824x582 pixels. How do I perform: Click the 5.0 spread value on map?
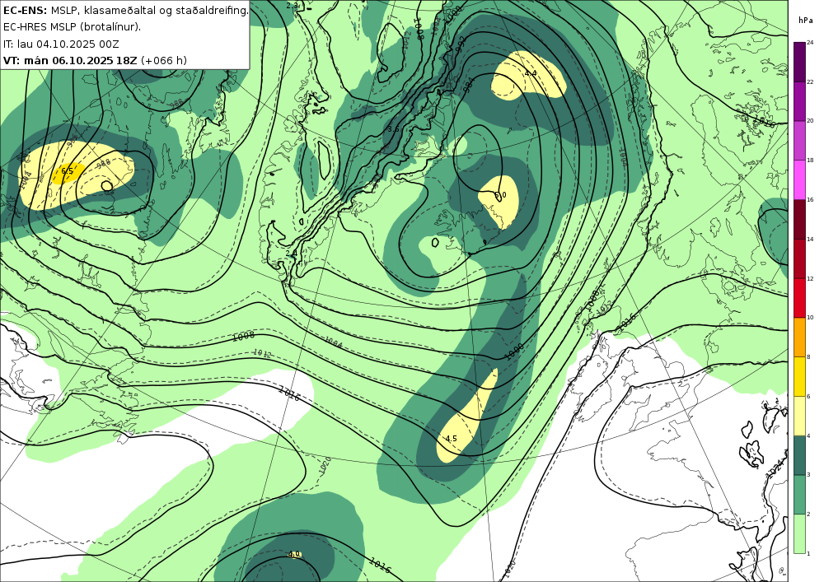pyautogui.click(x=500, y=195)
